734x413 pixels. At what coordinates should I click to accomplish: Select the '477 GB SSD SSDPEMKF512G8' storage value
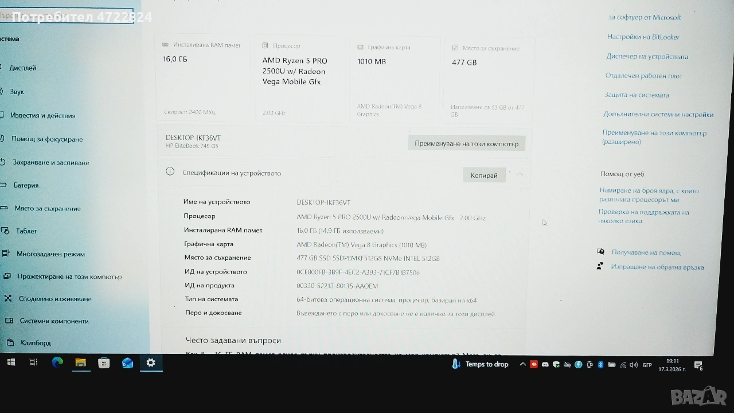pyautogui.click(x=368, y=259)
